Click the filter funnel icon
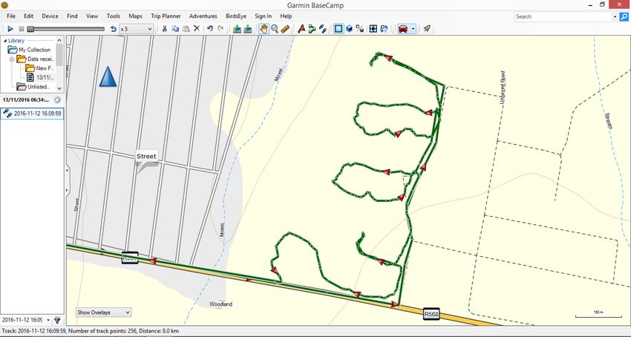The height and width of the screenshot is (337, 631). pyautogui.click(x=58, y=320)
